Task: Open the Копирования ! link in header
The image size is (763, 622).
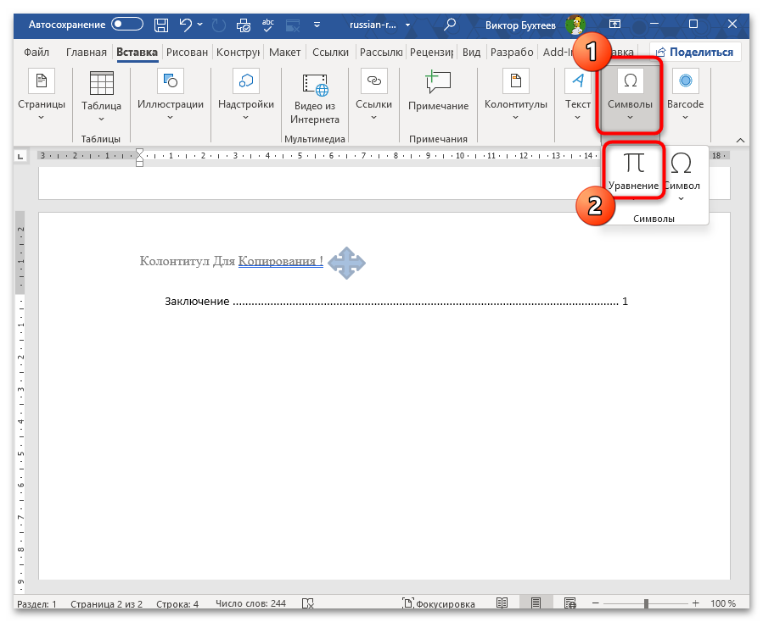Action: [280, 261]
